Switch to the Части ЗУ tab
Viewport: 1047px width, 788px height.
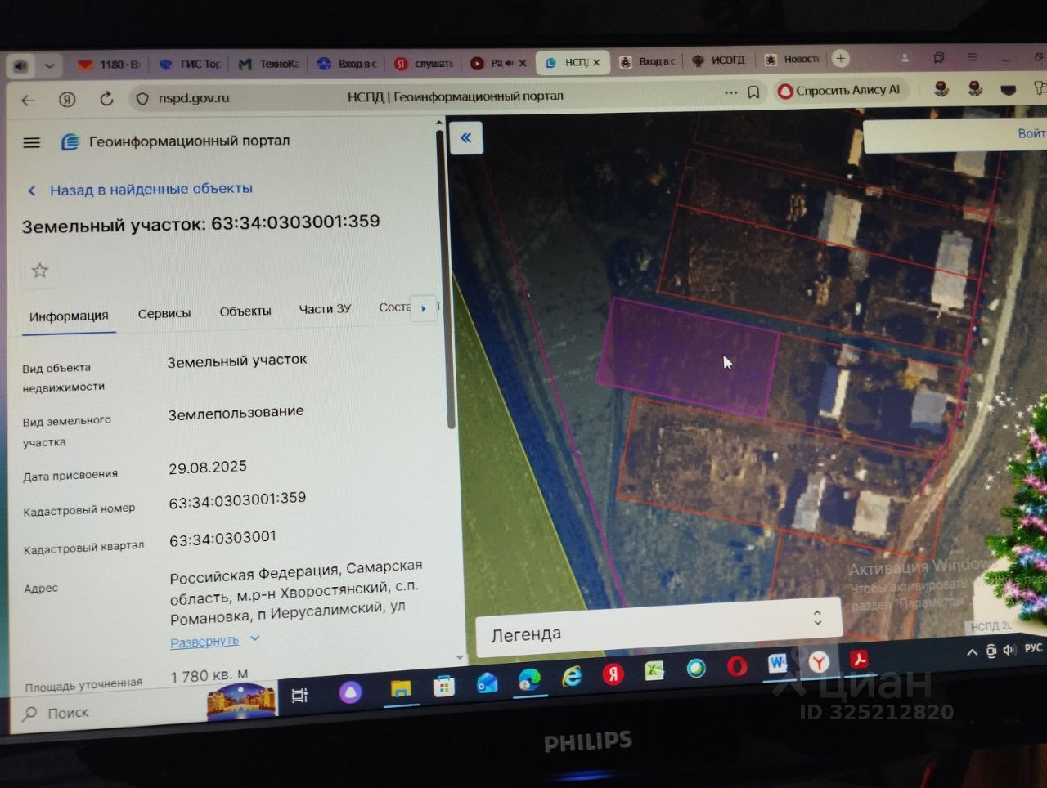[325, 309]
